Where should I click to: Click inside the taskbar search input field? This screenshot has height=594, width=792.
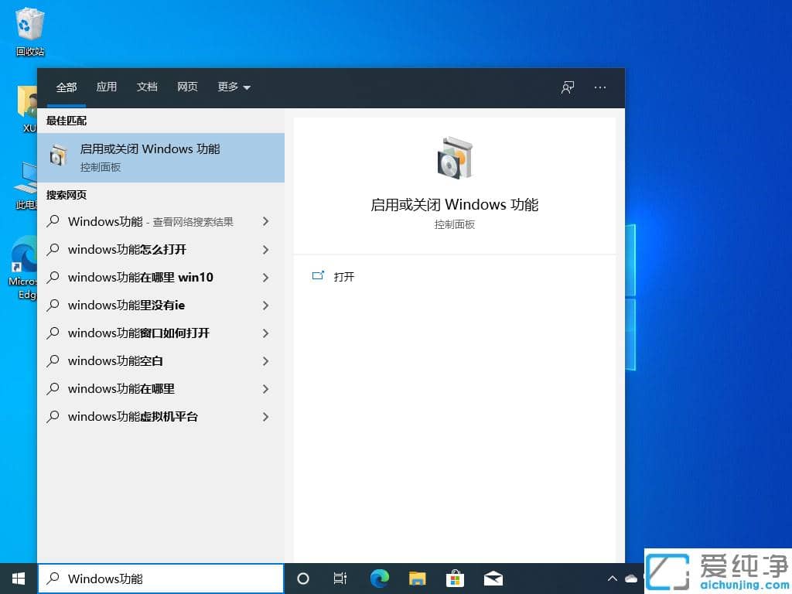coord(162,578)
